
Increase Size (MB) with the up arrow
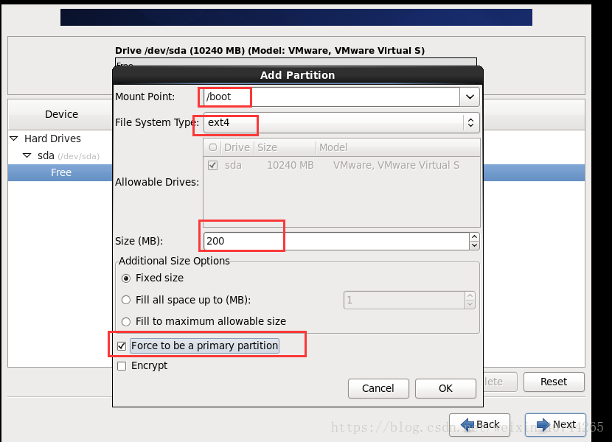[x=474, y=236]
